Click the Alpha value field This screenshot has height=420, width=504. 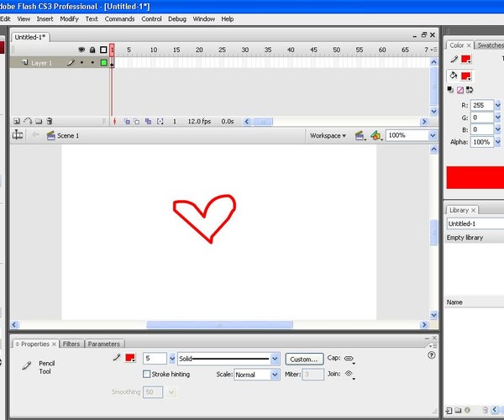coord(482,142)
